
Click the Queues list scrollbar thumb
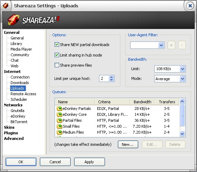point(182,115)
